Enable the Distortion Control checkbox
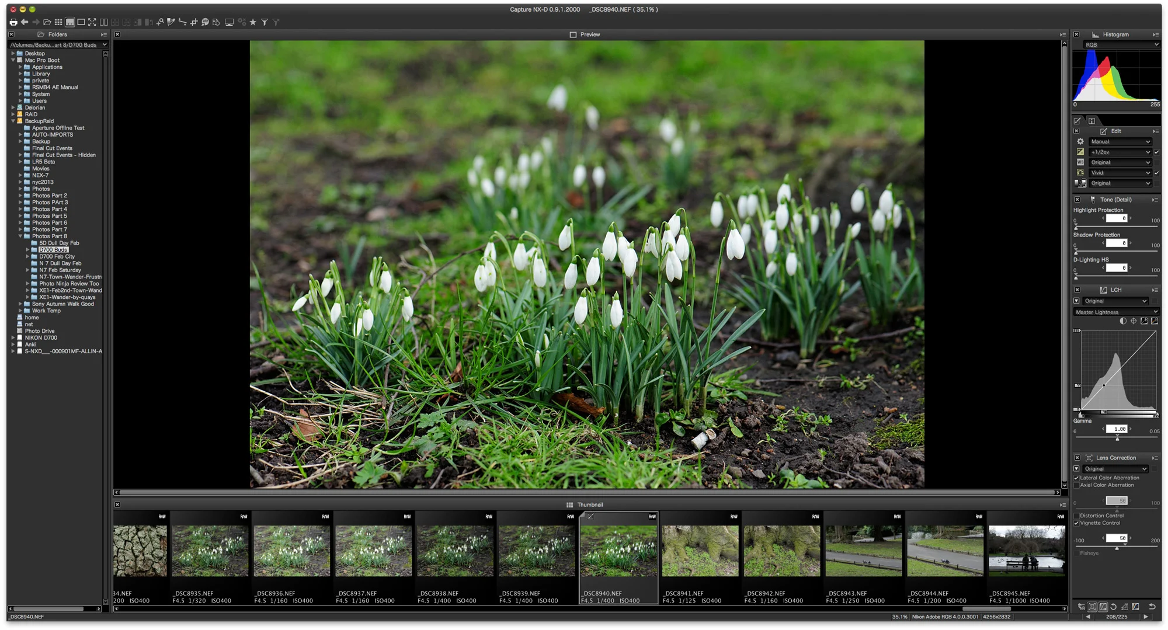 click(1077, 516)
